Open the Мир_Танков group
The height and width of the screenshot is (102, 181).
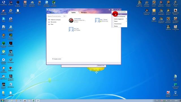click(x=102, y=20)
